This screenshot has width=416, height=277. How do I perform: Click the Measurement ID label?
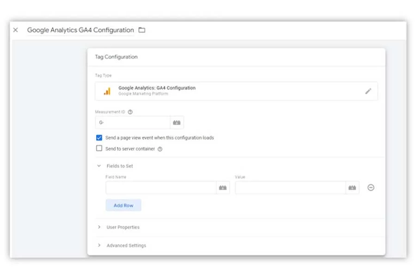(110, 112)
